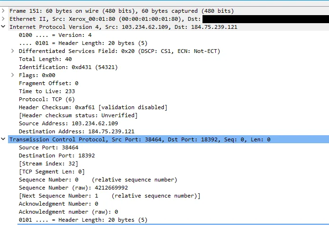The height and width of the screenshot is (225, 329).
Task: Select the Destination Address 184.75.239.121 row
Action: 169,131
